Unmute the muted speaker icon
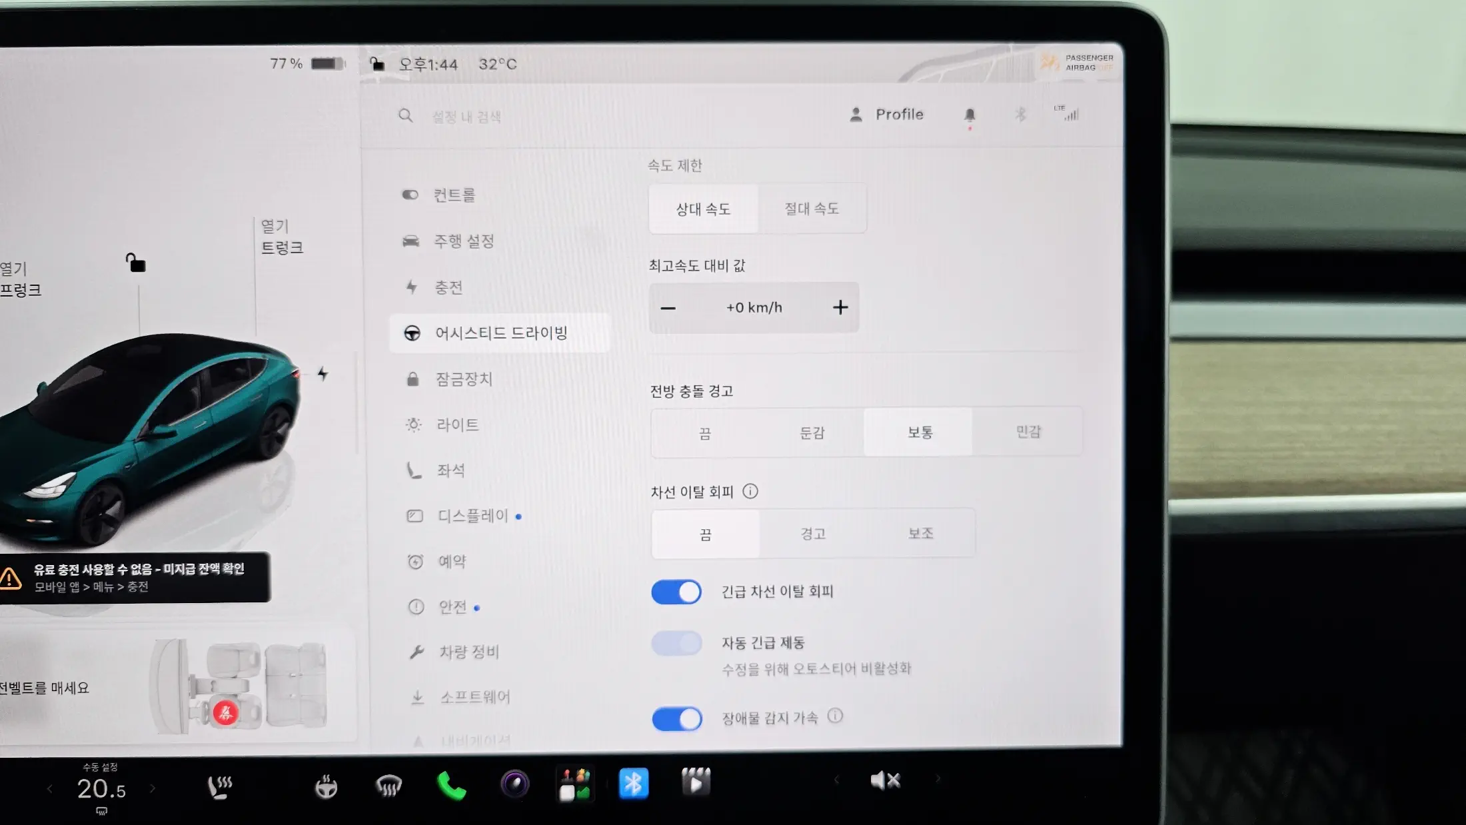 click(886, 780)
